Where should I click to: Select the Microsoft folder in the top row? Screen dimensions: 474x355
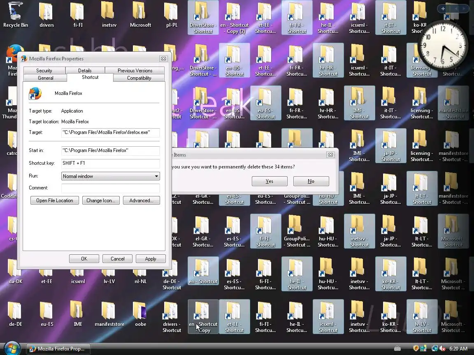point(140,15)
